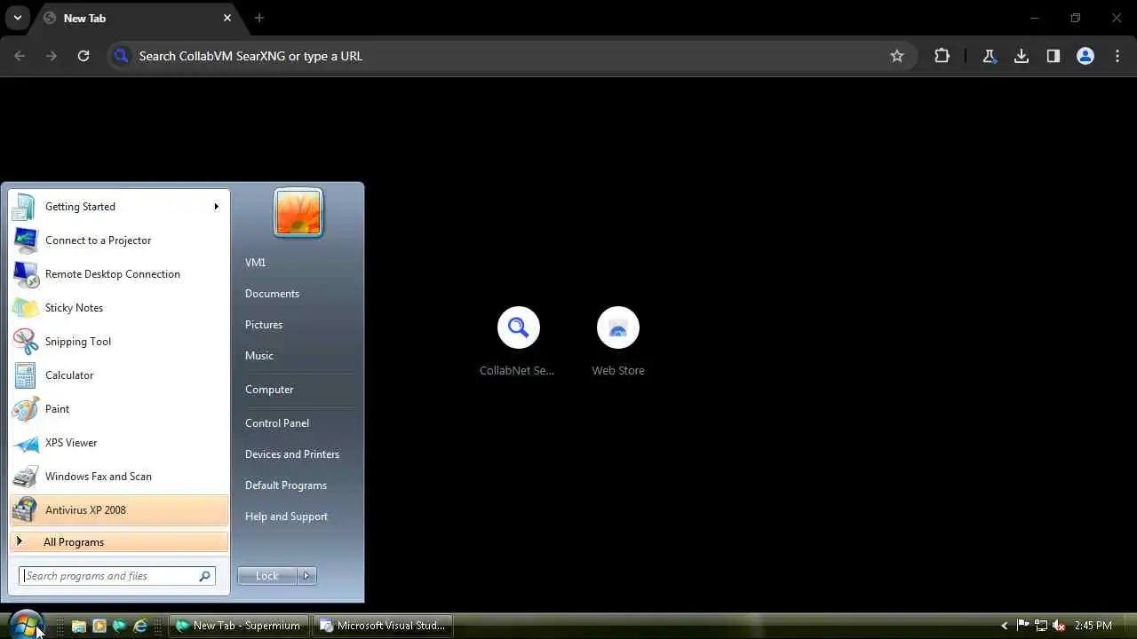Click the browser Forward arrow
Screen dimensions: 1137x639
click(52, 56)
